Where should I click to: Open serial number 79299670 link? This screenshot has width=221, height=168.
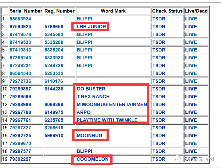pos(20,144)
